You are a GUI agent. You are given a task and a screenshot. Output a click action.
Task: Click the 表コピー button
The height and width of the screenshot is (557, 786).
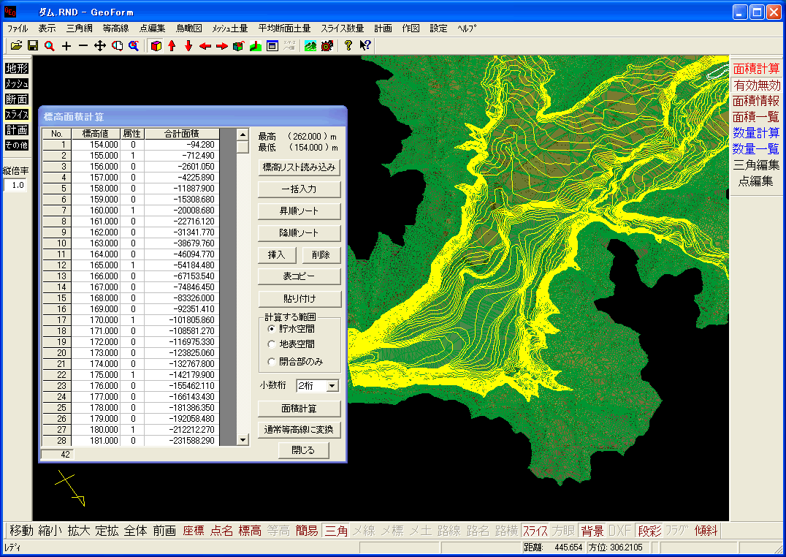click(299, 276)
